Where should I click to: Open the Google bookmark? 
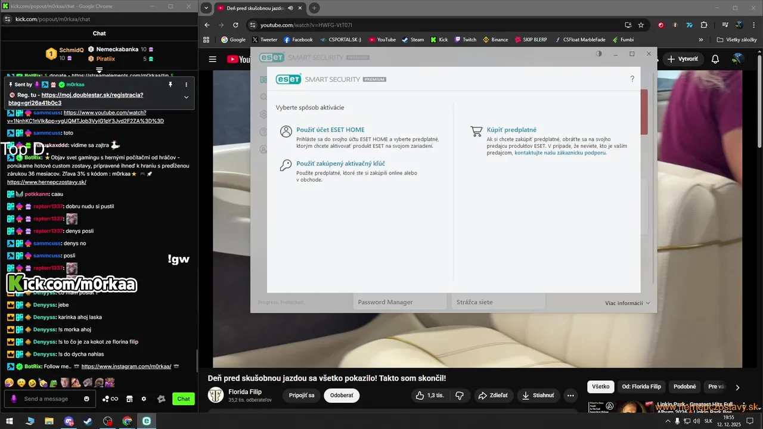233,40
